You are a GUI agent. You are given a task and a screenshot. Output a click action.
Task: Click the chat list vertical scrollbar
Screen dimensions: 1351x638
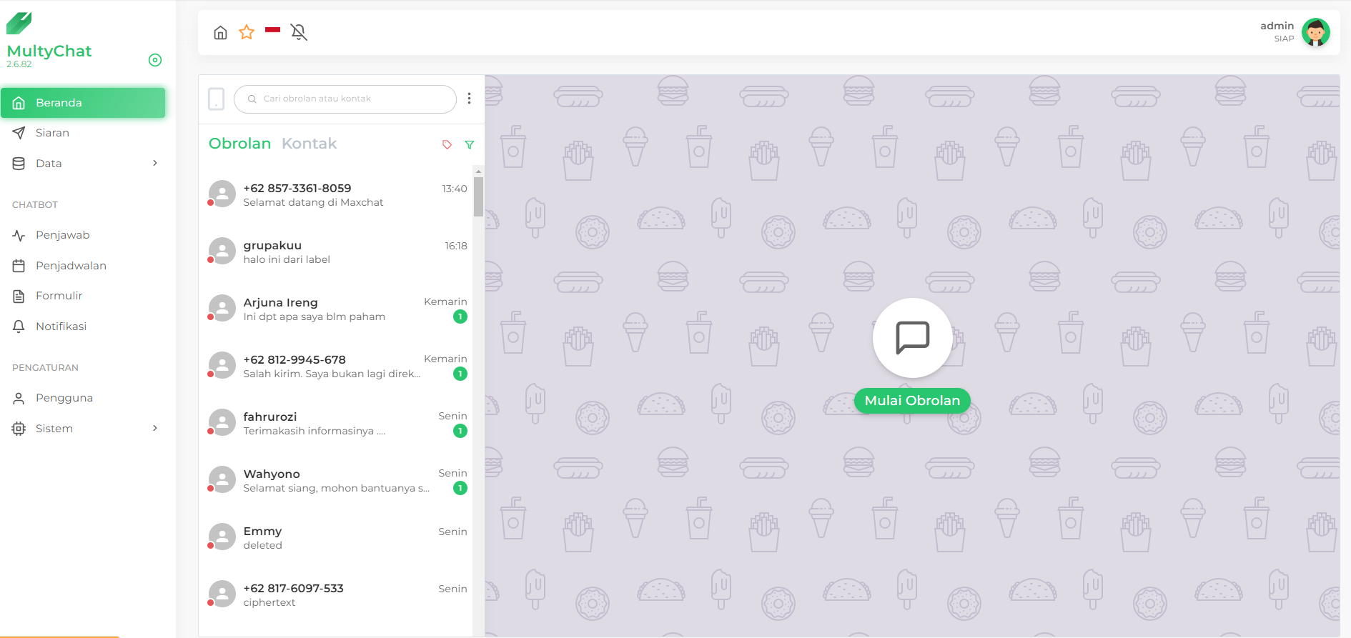[478, 196]
